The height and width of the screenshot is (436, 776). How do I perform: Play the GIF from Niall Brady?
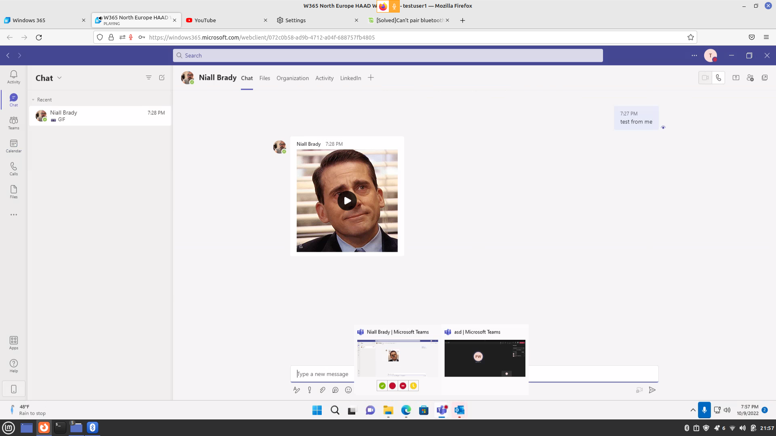[x=347, y=201]
